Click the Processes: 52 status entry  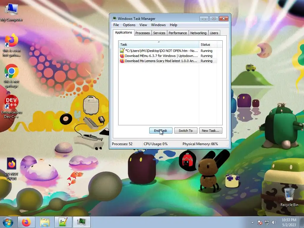[x=122, y=144]
